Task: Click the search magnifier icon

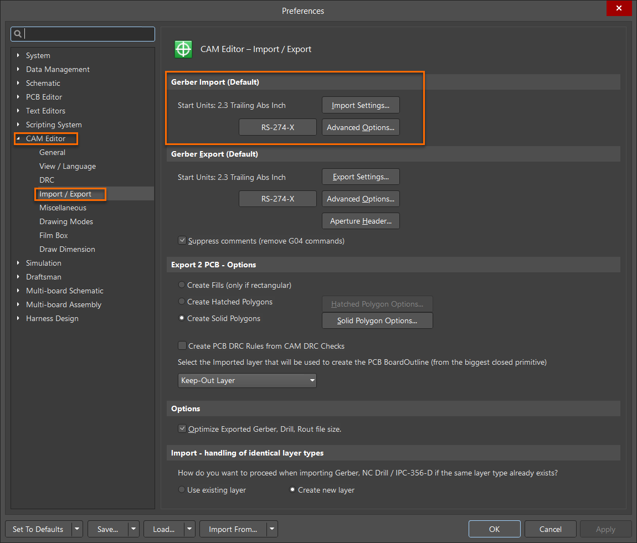Action: 18,34
